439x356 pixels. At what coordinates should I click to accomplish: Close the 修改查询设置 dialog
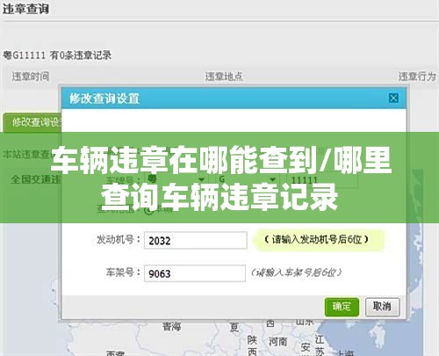[393, 98]
